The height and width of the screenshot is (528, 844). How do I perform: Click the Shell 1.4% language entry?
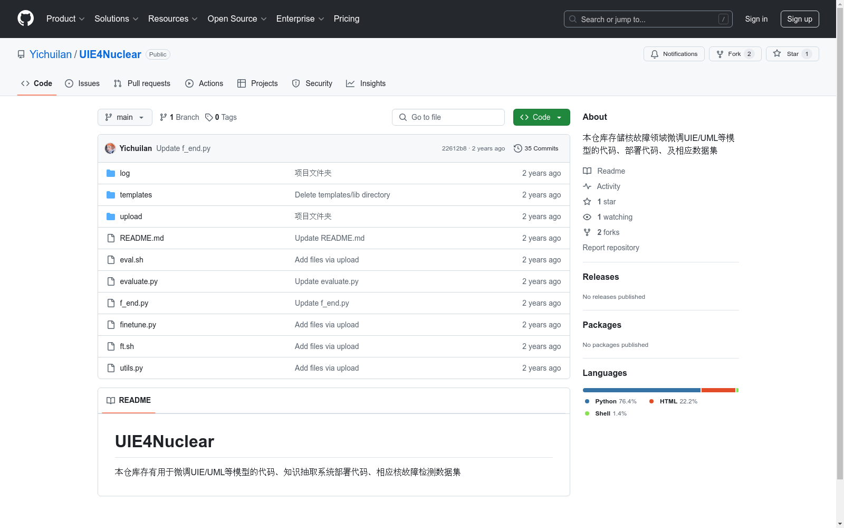coord(606,413)
